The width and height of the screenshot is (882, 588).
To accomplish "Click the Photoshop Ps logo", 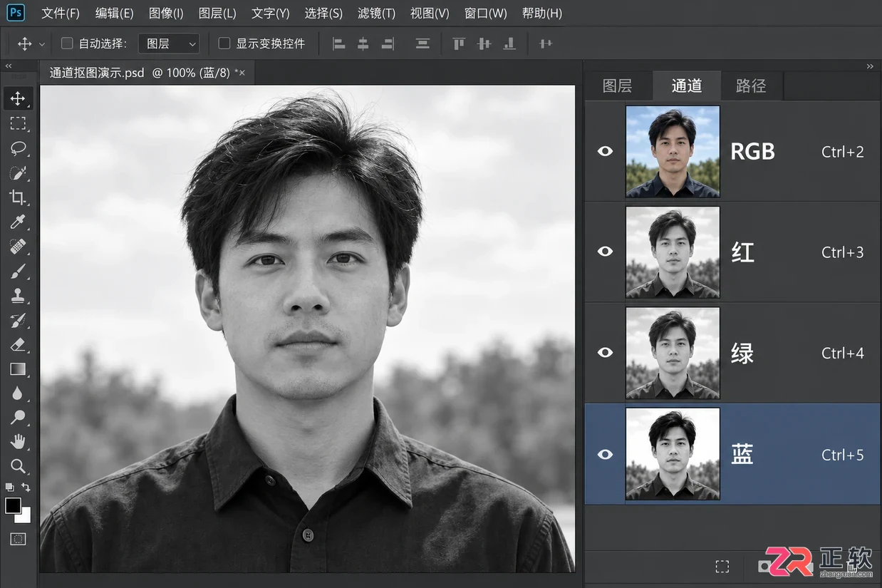I will pos(16,12).
